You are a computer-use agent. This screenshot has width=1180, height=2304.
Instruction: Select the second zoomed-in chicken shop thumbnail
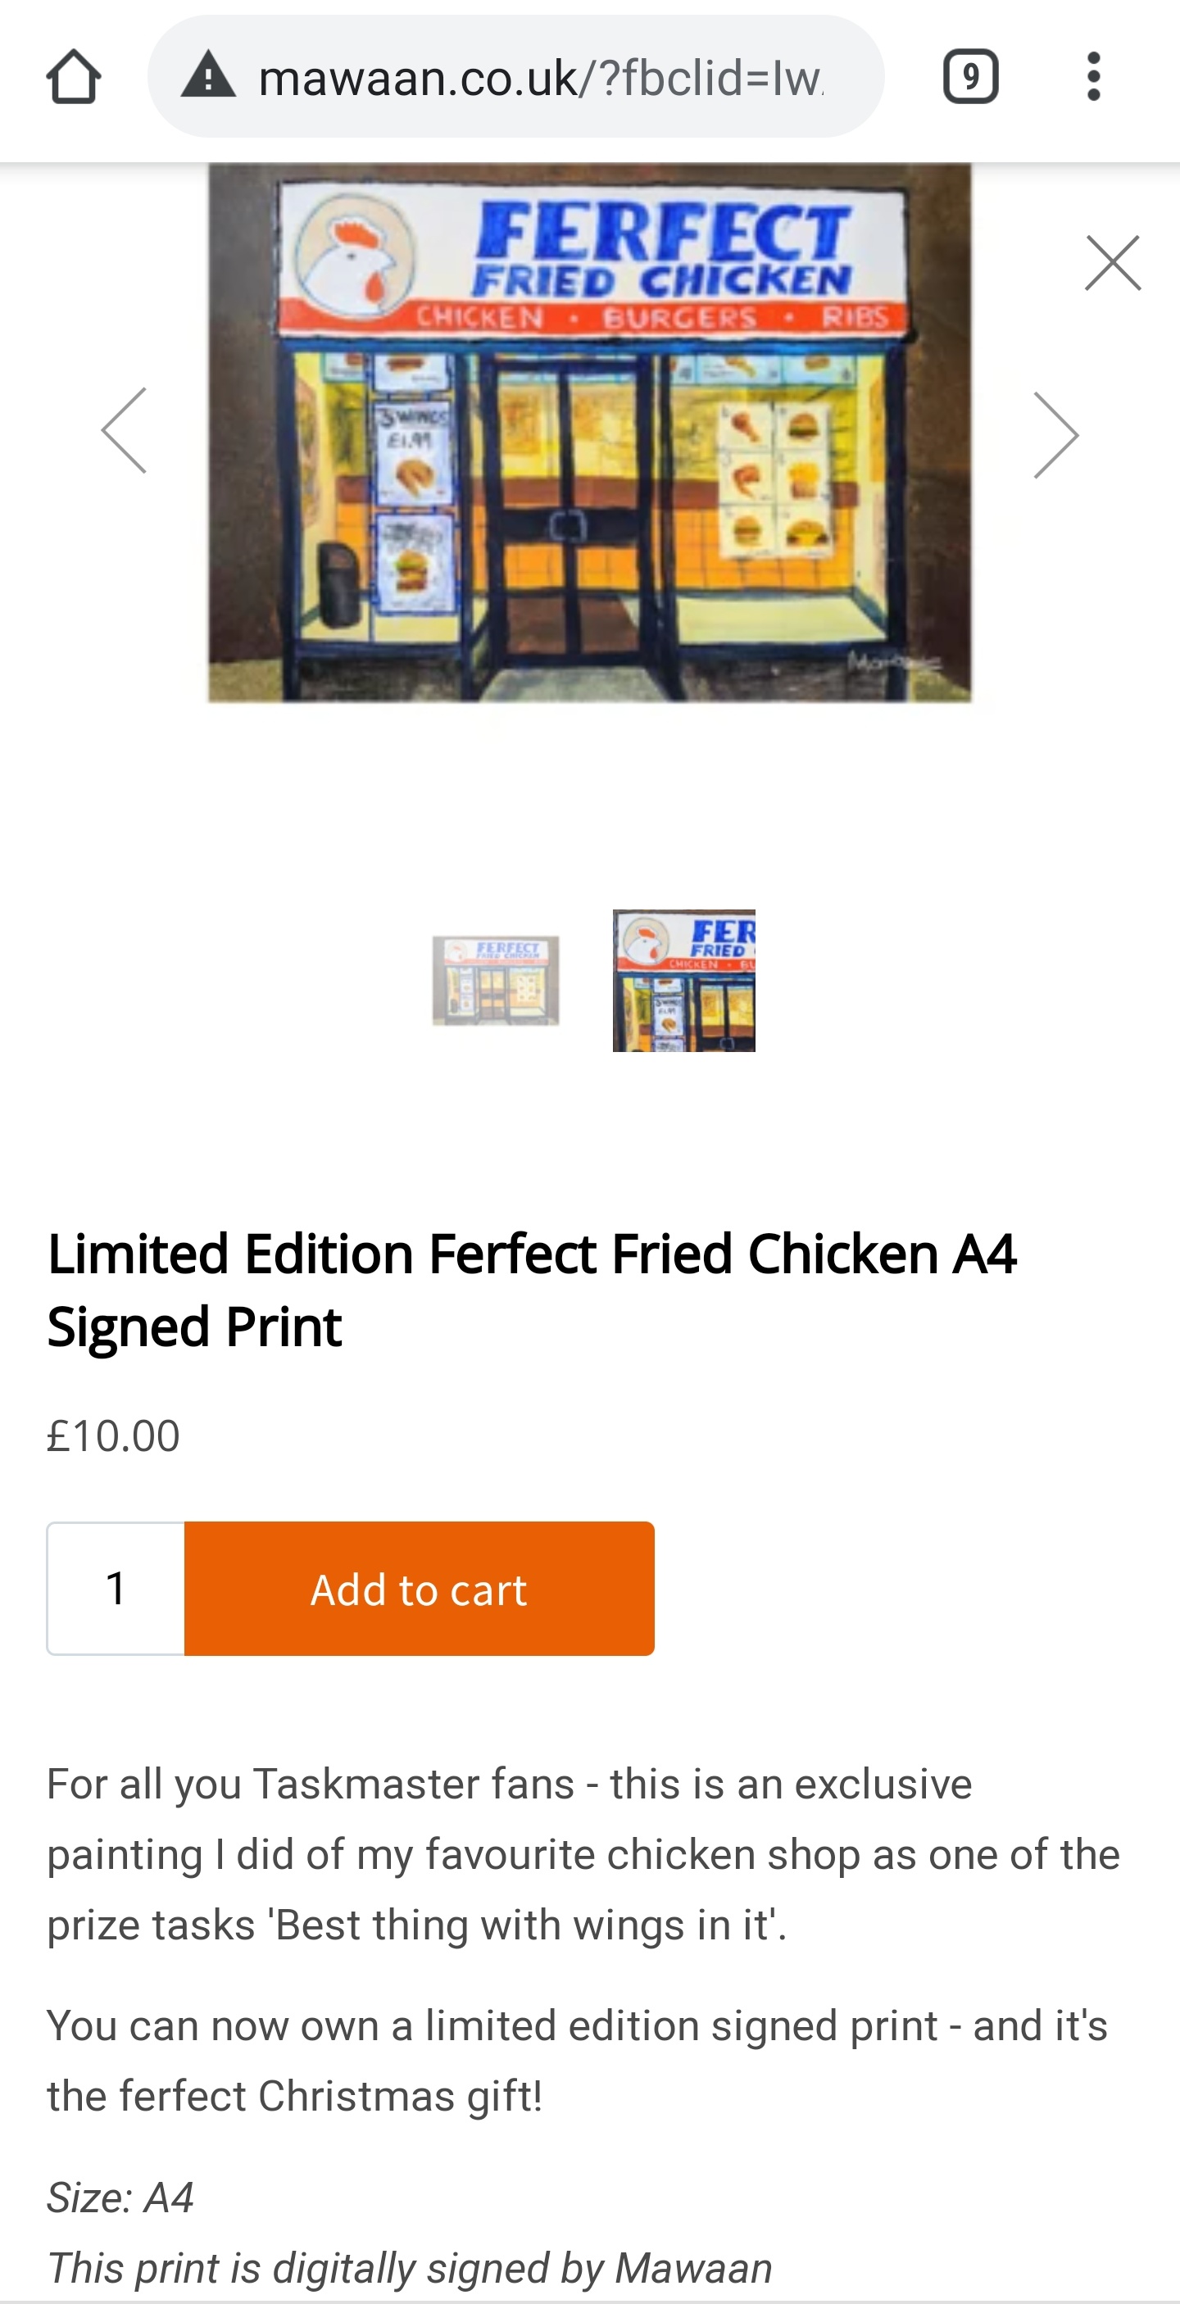[x=683, y=980]
